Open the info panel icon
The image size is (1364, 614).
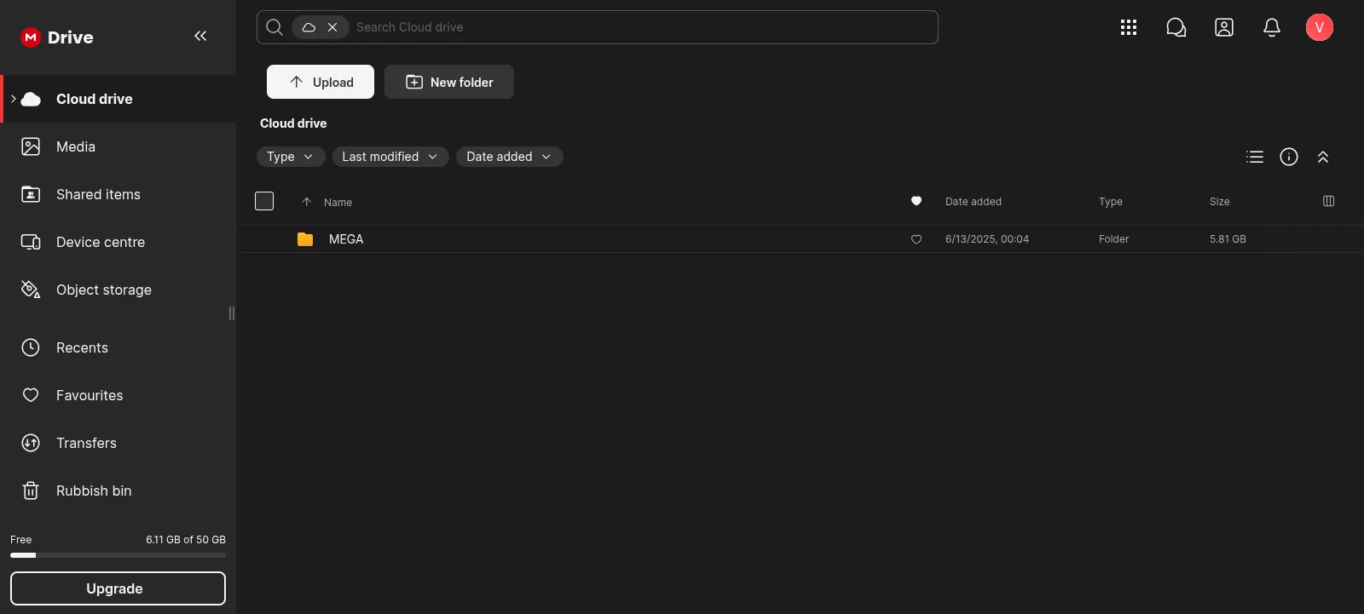point(1289,157)
